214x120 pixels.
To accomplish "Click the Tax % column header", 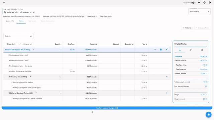I will click(144, 44).
